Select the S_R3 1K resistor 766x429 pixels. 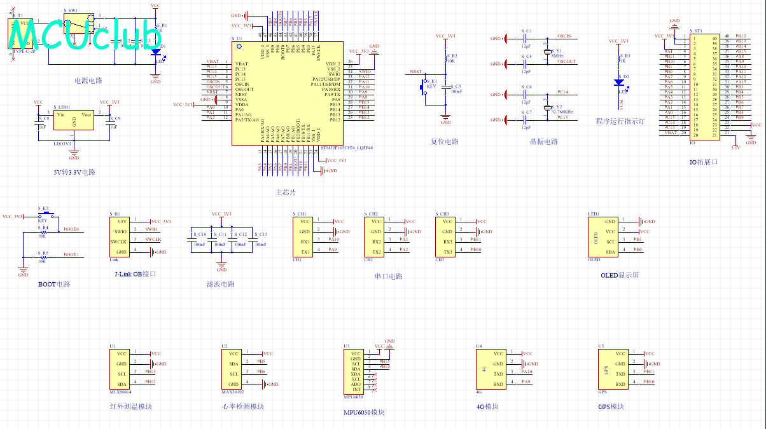pos(619,60)
